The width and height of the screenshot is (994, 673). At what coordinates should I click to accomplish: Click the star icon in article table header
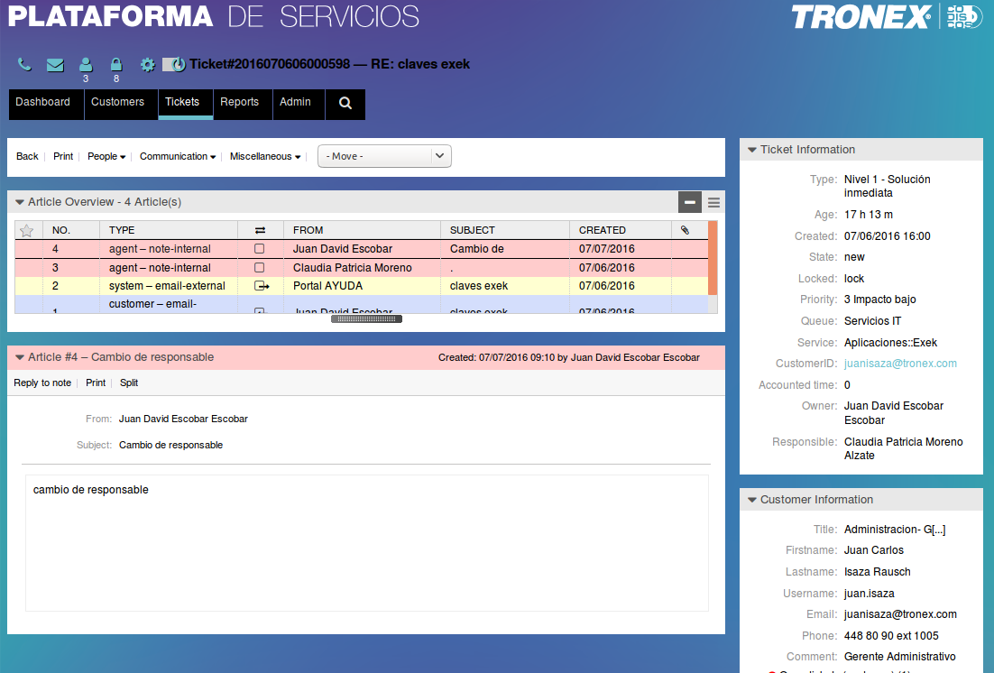(27, 230)
